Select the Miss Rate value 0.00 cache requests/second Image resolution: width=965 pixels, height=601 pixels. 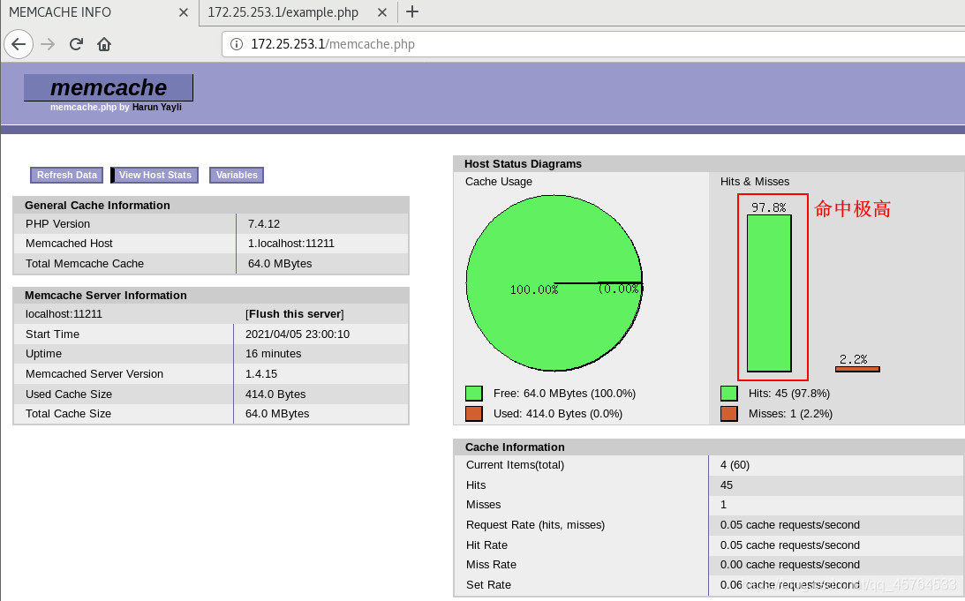pyautogui.click(x=790, y=565)
